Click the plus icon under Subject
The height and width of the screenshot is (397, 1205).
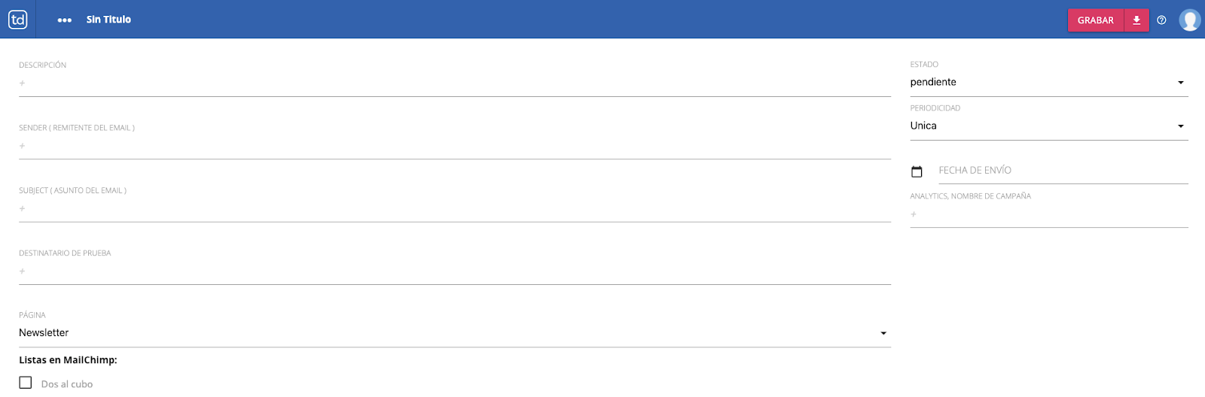(x=23, y=208)
